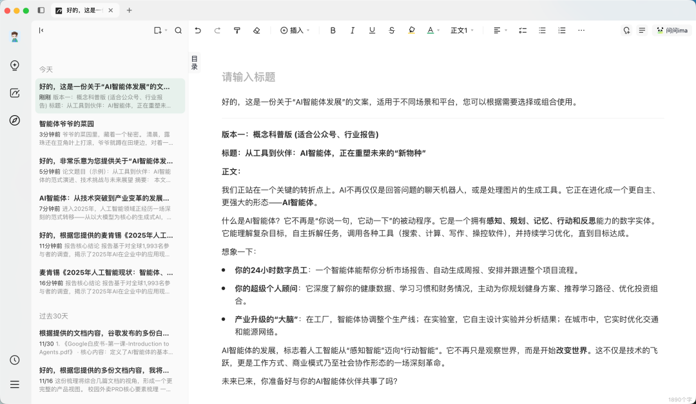
Task: Undo the last edit
Action: click(x=198, y=30)
